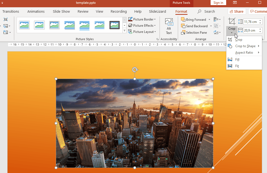Screen dimensions: 267x173
Task: Apply the fourth picture style with drop shadow
Action: tap(70, 25)
